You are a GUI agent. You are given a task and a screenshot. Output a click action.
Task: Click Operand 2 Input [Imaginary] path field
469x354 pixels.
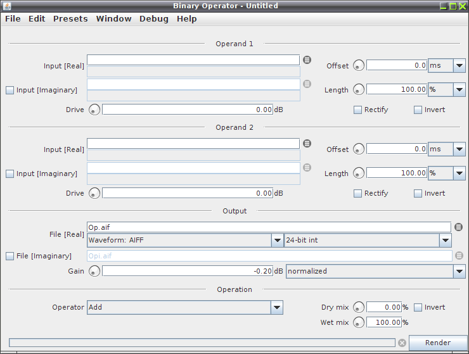point(193,168)
